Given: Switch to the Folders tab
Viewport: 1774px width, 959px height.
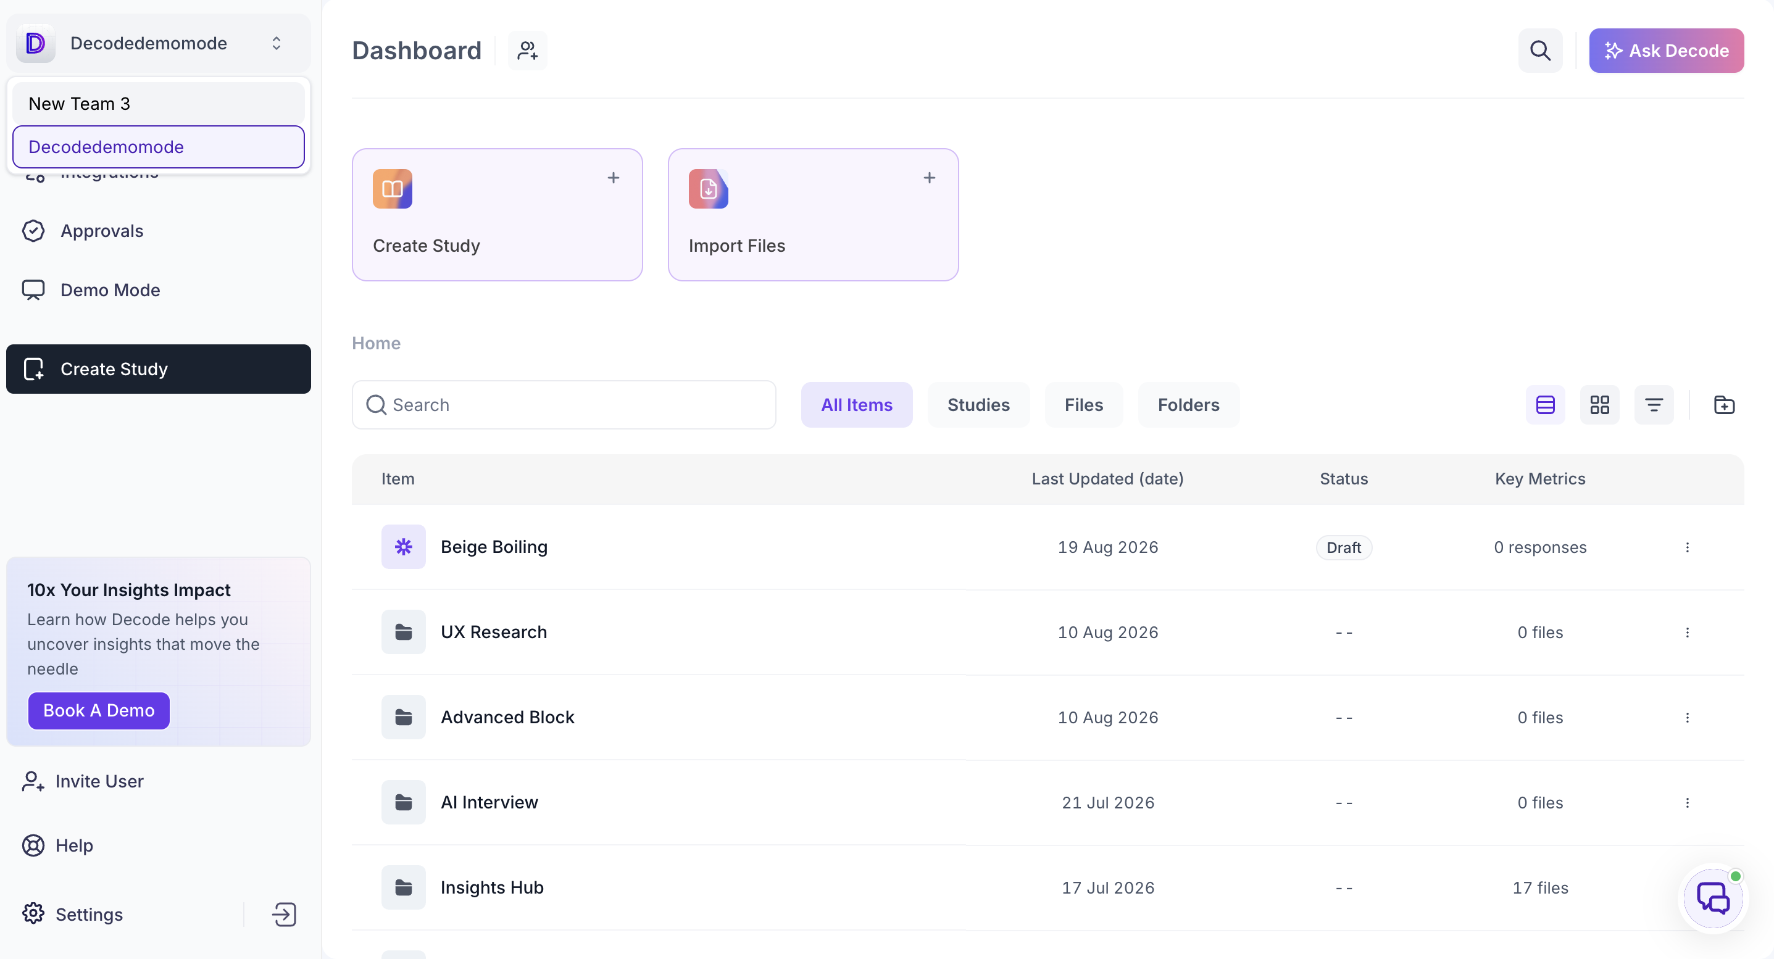Looking at the screenshot, I should click(1189, 405).
